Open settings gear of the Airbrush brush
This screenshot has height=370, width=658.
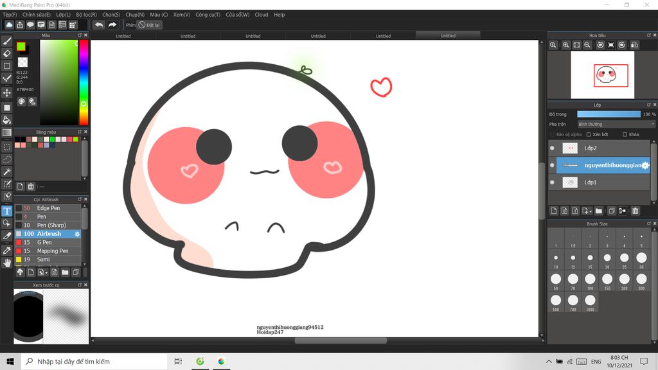77,234
